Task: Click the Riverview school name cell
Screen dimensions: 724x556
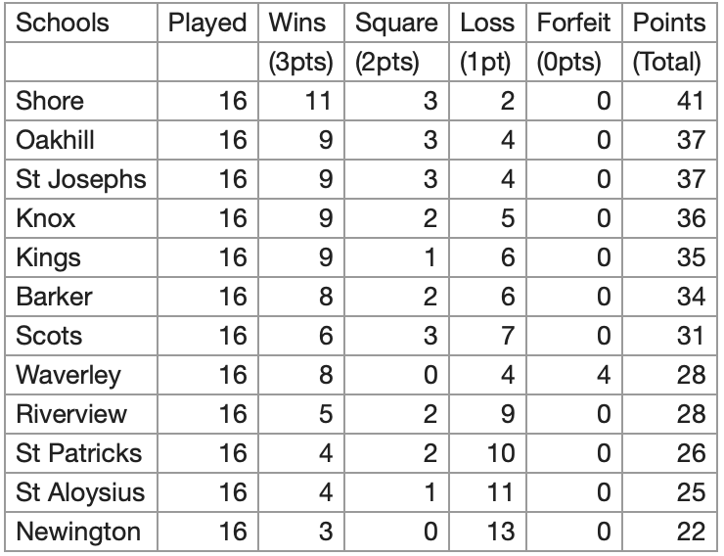Action: (72, 415)
